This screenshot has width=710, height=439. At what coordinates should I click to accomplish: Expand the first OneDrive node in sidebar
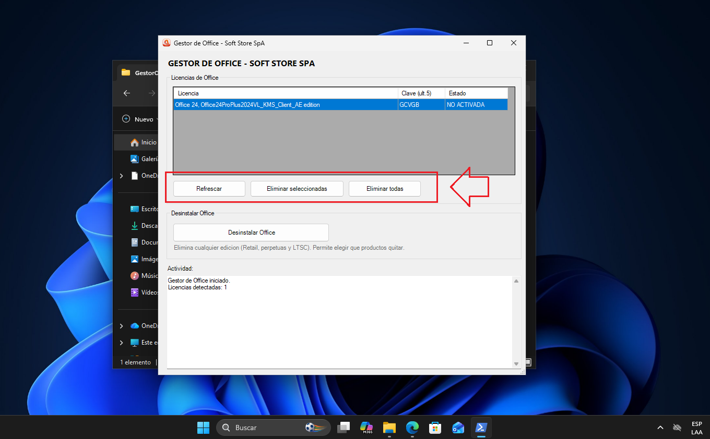click(x=121, y=176)
